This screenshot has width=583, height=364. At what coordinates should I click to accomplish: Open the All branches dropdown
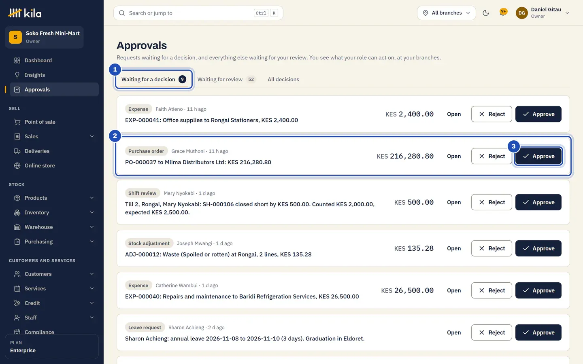coord(447,13)
